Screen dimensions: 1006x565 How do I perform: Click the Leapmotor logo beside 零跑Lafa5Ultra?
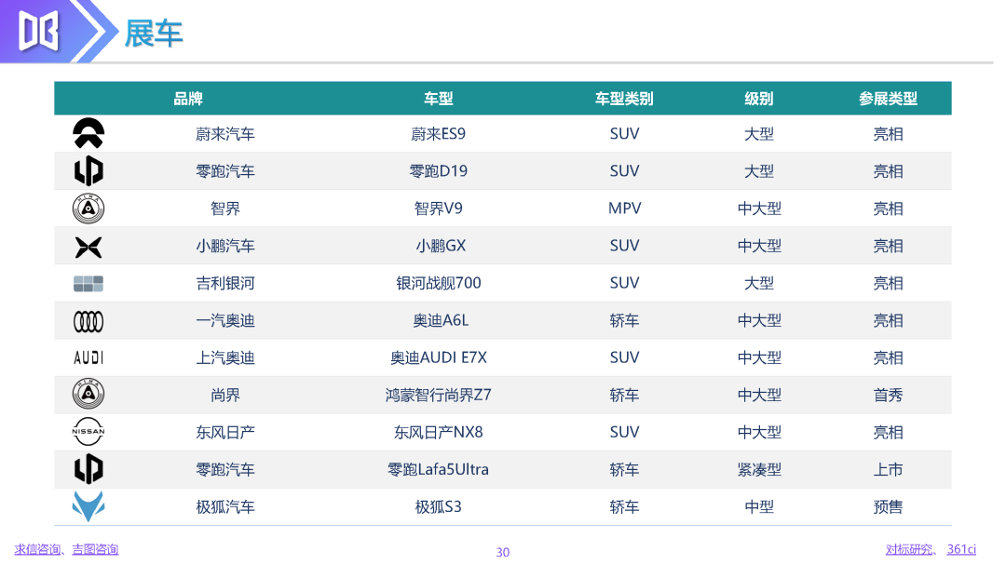point(88,469)
